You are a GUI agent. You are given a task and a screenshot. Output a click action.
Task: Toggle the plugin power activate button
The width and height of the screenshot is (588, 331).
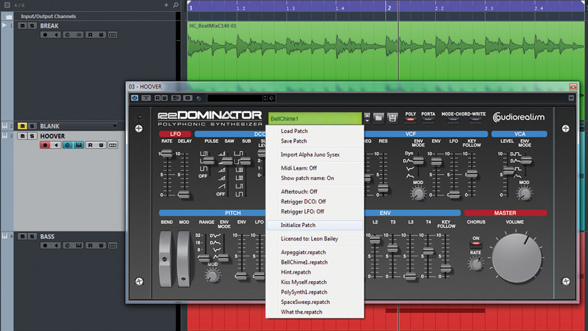tap(135, 98)
